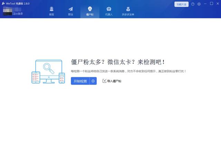Open the 客服 customer service tab

pyautogui.click(x=51, y=11)
